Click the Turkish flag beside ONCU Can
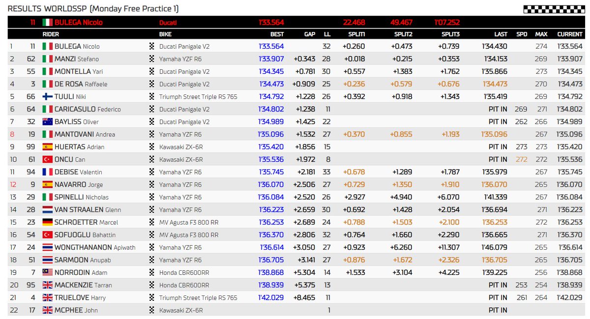This screenshot has height=319, width=590. coord(47,159)
